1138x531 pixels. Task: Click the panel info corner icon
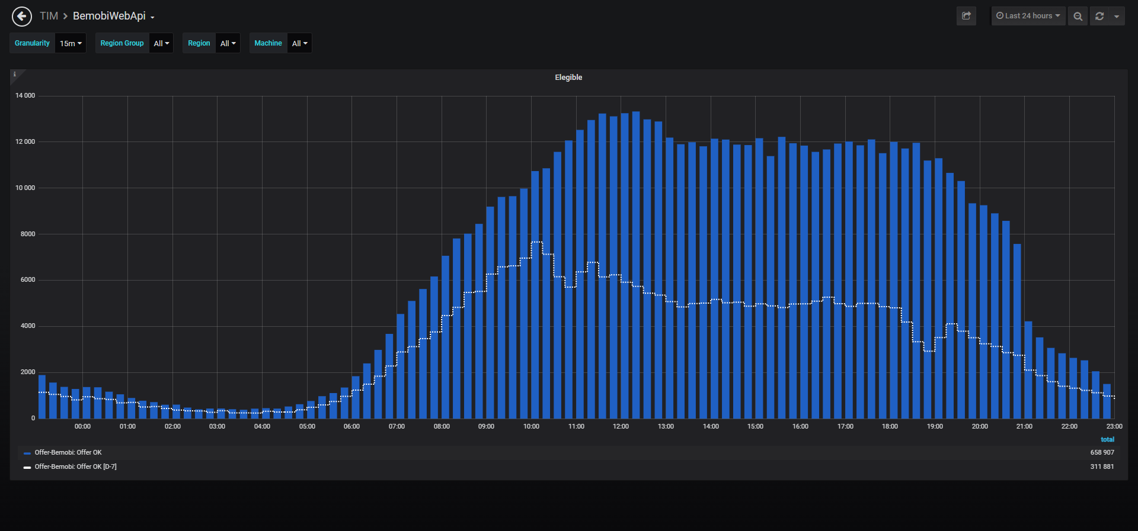pos(15,75)
